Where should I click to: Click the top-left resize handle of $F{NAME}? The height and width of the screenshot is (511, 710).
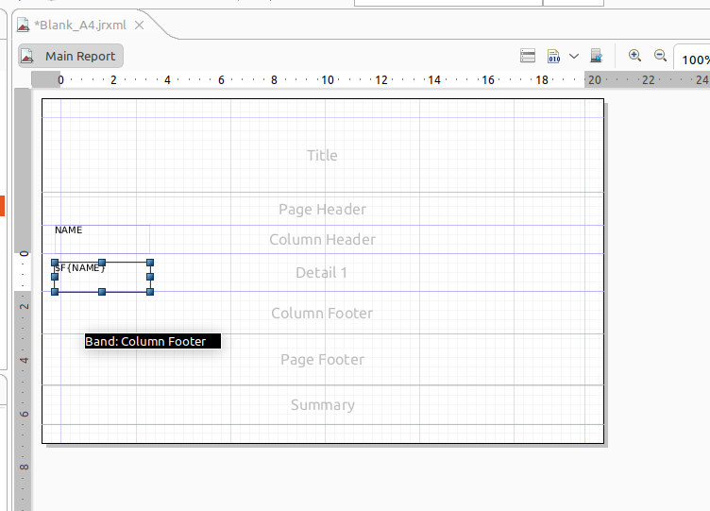pos(55,263)
